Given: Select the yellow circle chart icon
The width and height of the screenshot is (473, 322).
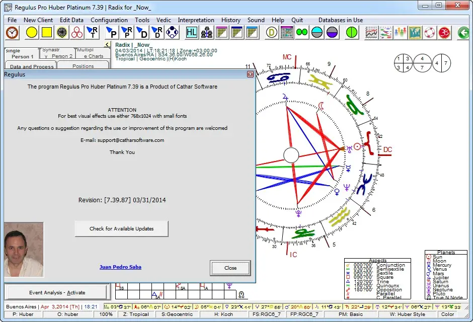Looking at the screenshot, I should coord(32,33).
